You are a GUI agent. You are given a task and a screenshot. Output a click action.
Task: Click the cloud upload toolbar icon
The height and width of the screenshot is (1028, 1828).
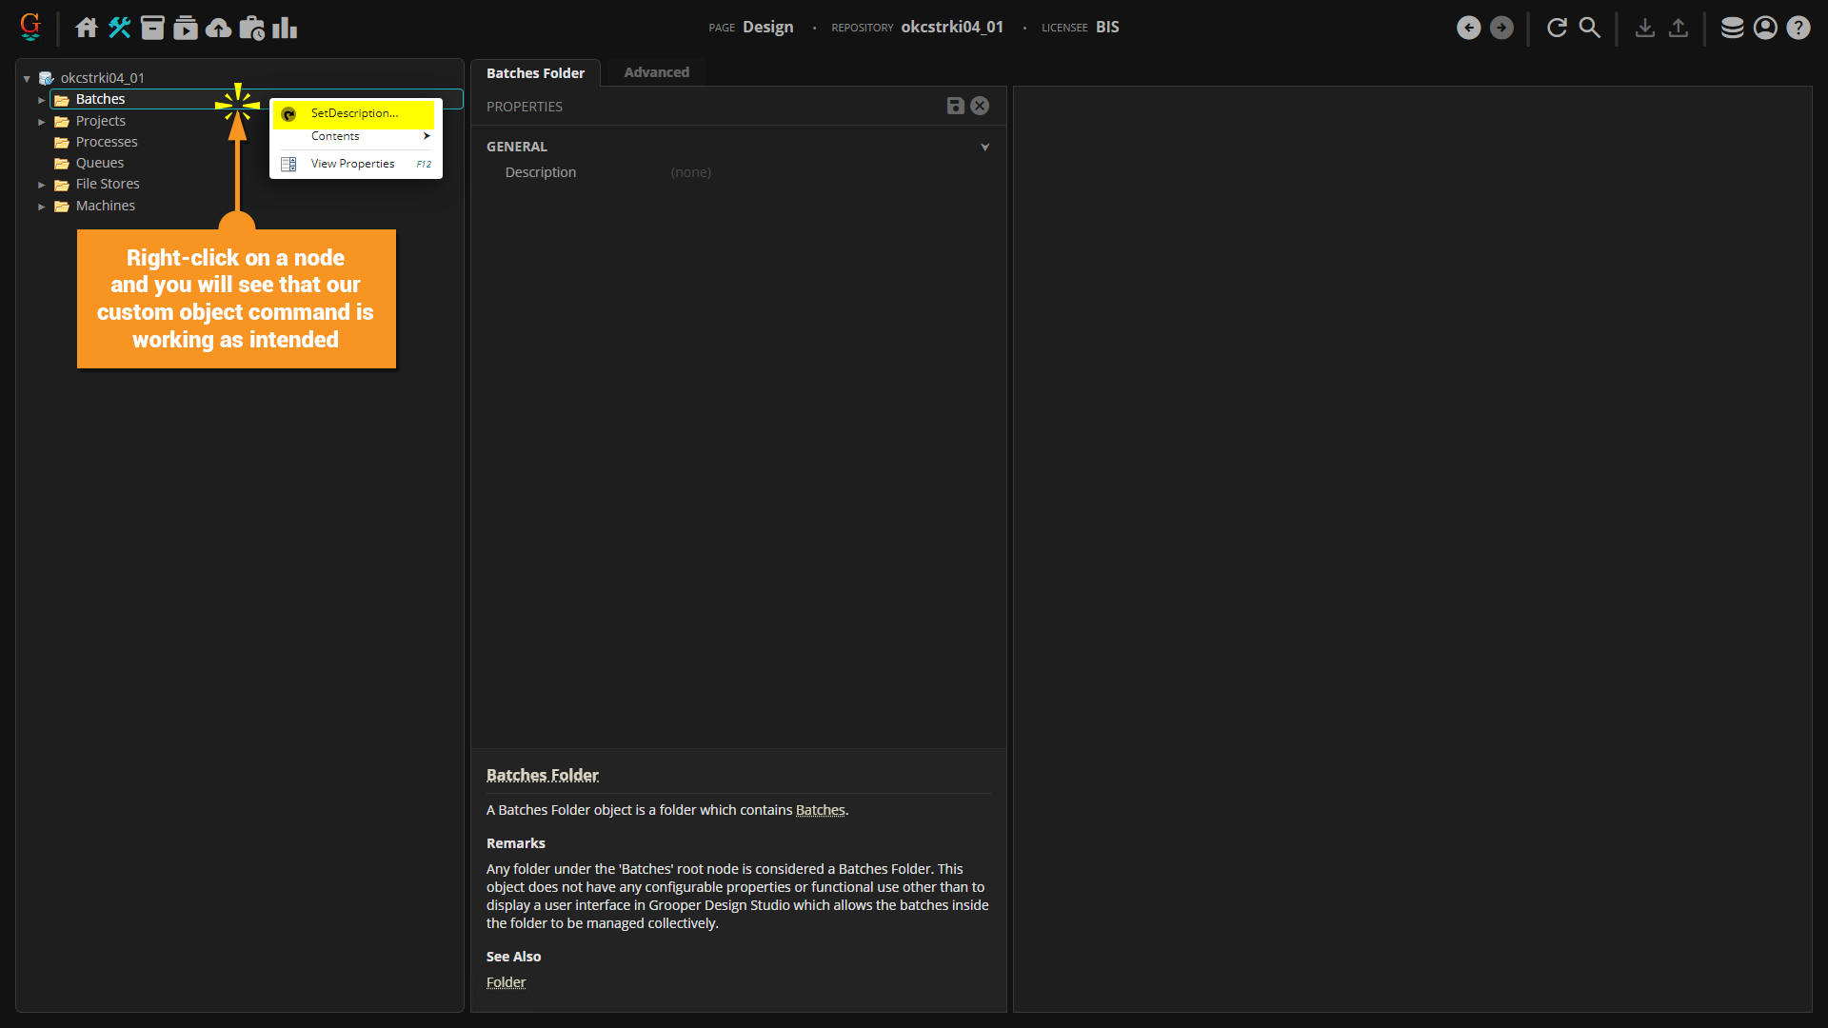point(218,28)
